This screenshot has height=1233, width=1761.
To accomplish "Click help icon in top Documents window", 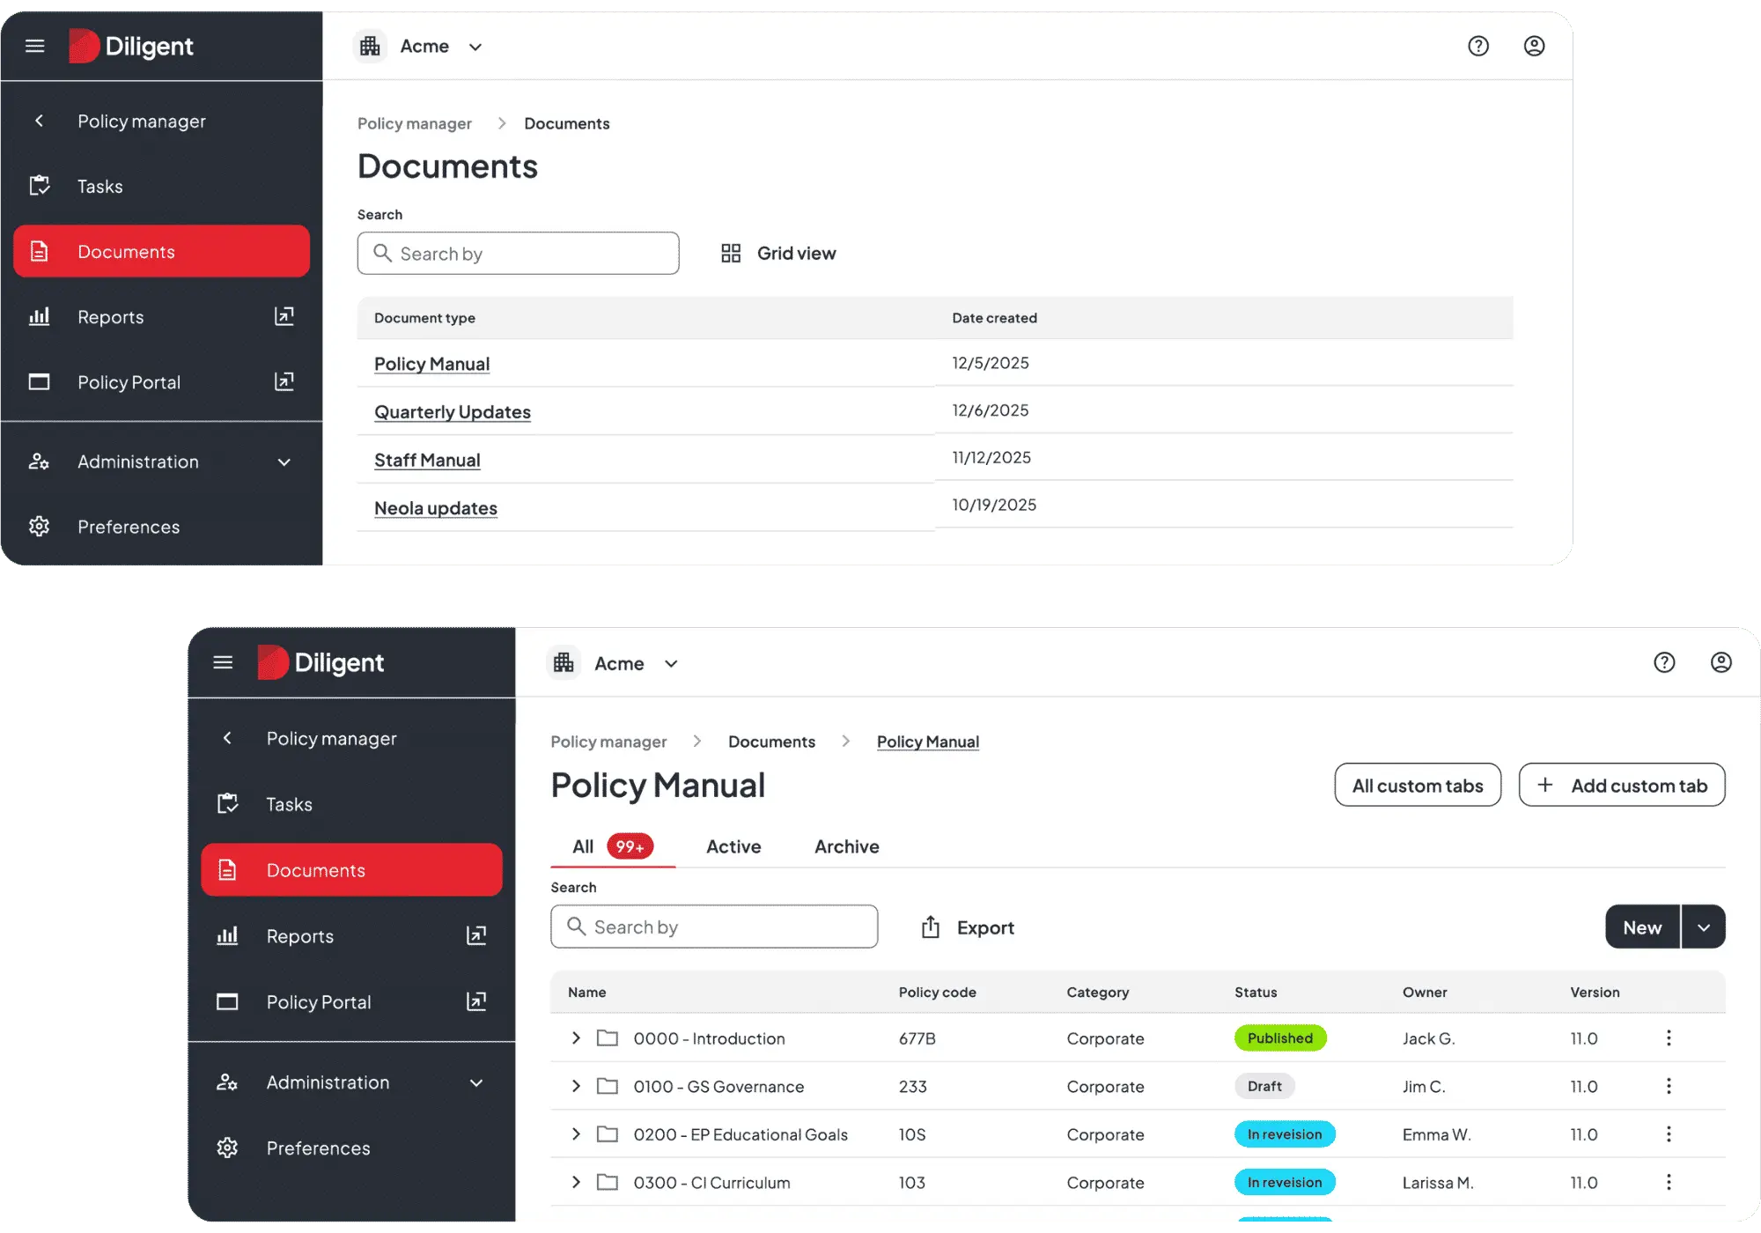I will pyautogui.click(x=1478, y=46).
